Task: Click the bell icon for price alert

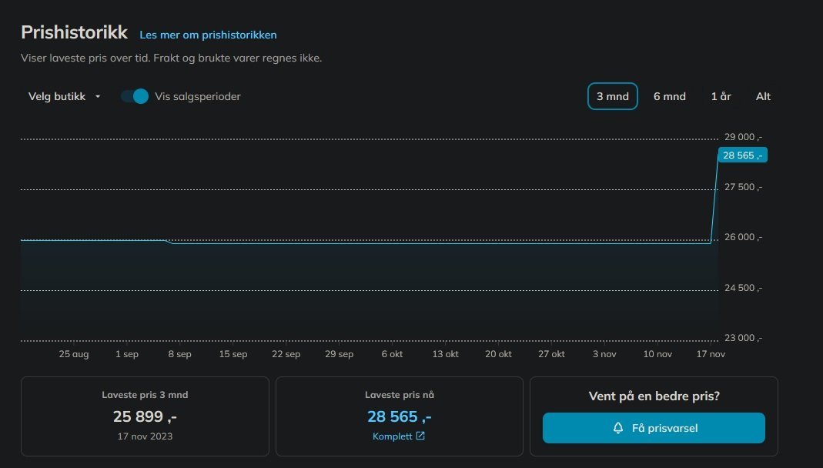Action: tap(618, 428)
